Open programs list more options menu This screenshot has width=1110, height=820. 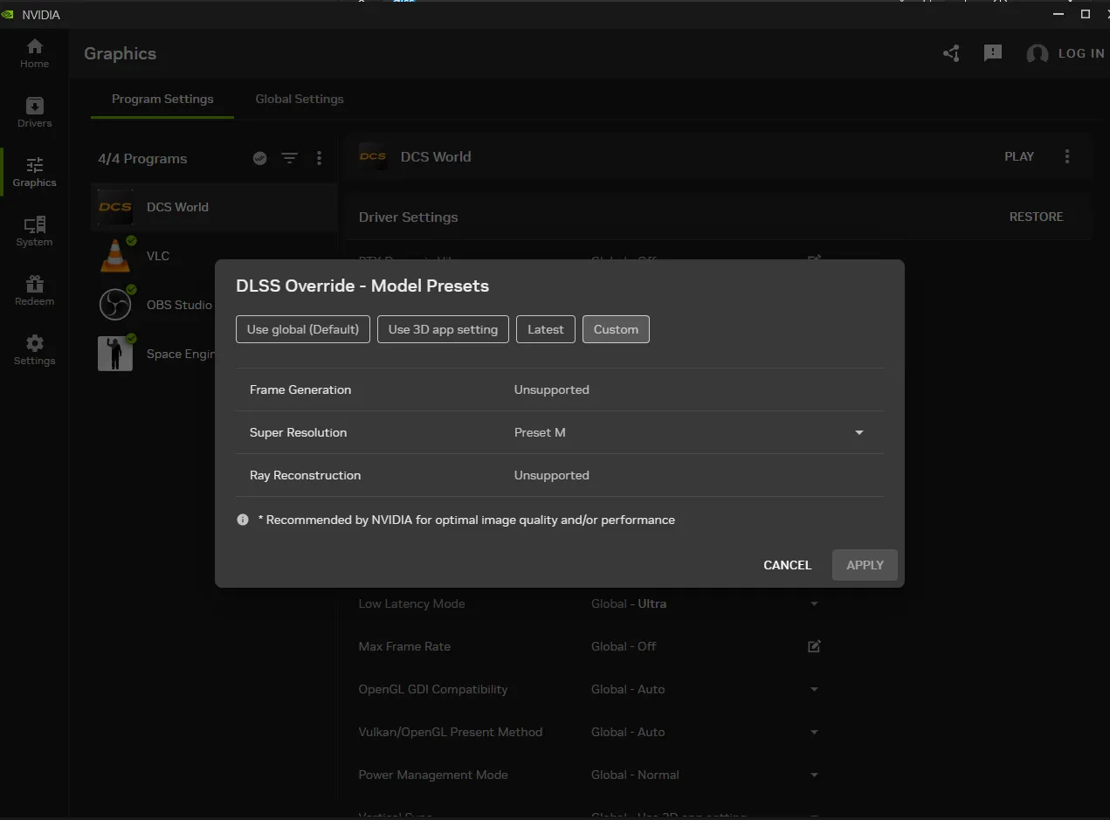(x=319, y=158)
